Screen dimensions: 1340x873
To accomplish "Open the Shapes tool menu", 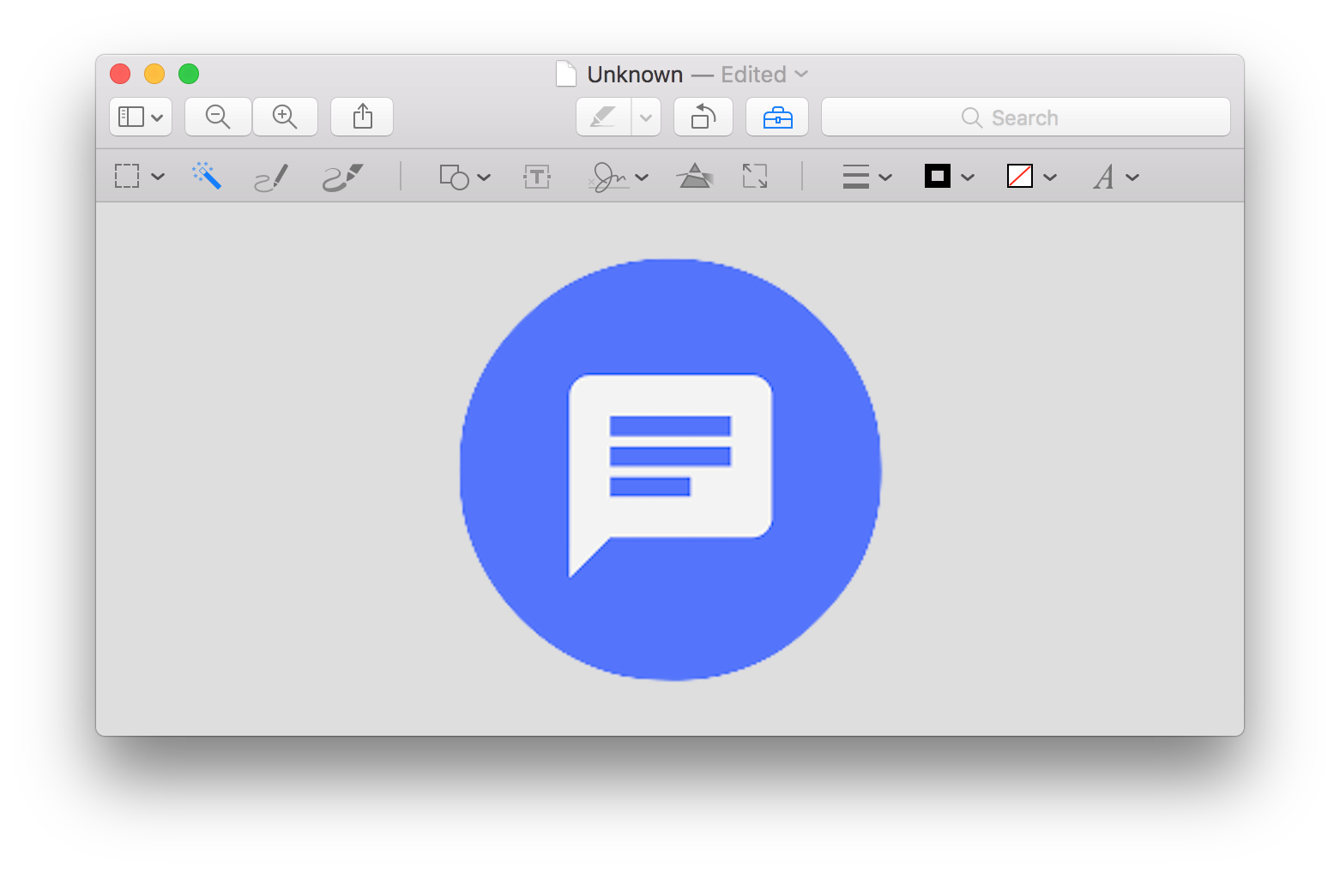I will tap(465, 177).
